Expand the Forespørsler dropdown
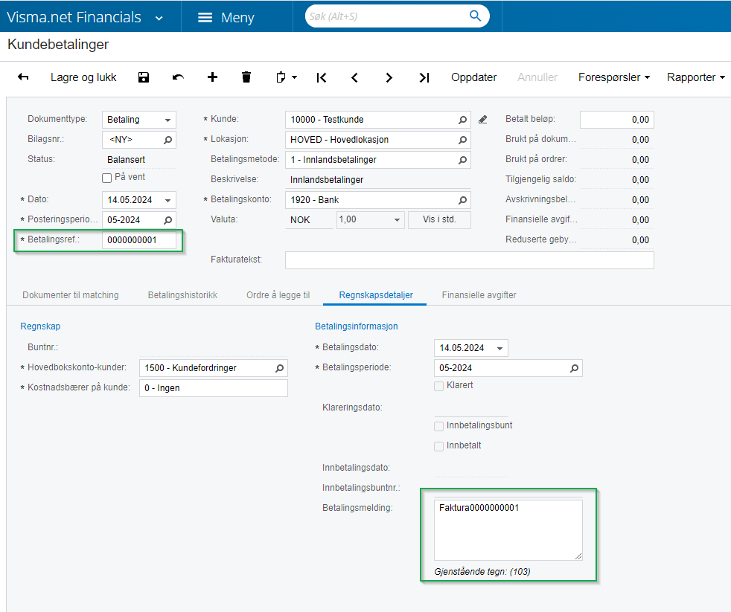The height and width of the screenshot is (612, 731). pos(614,77)
